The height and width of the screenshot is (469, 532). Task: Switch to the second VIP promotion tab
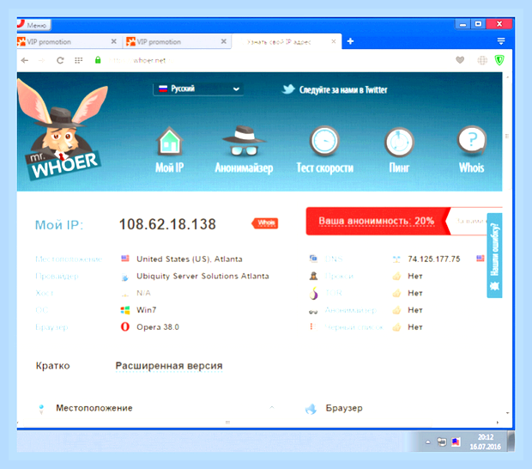pos(177,42)
